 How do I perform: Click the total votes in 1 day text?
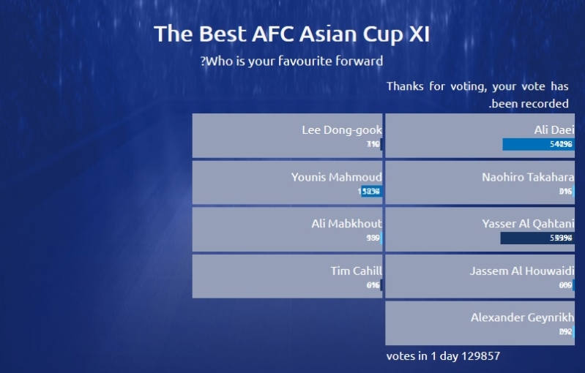pyautogui.click(x=443, y=356)
